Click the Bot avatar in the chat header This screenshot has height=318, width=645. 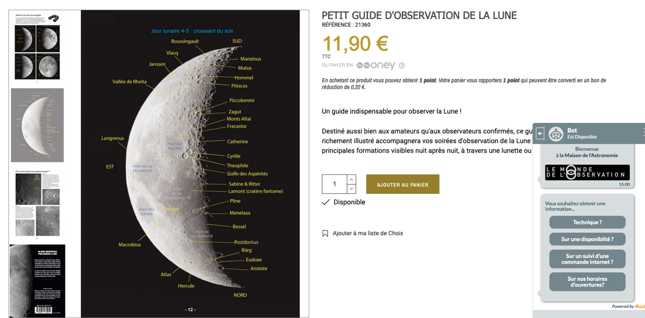click(x=556, y=134)
